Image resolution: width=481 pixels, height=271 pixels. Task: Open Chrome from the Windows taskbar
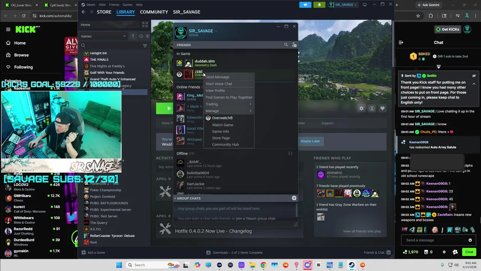(263, 265)
